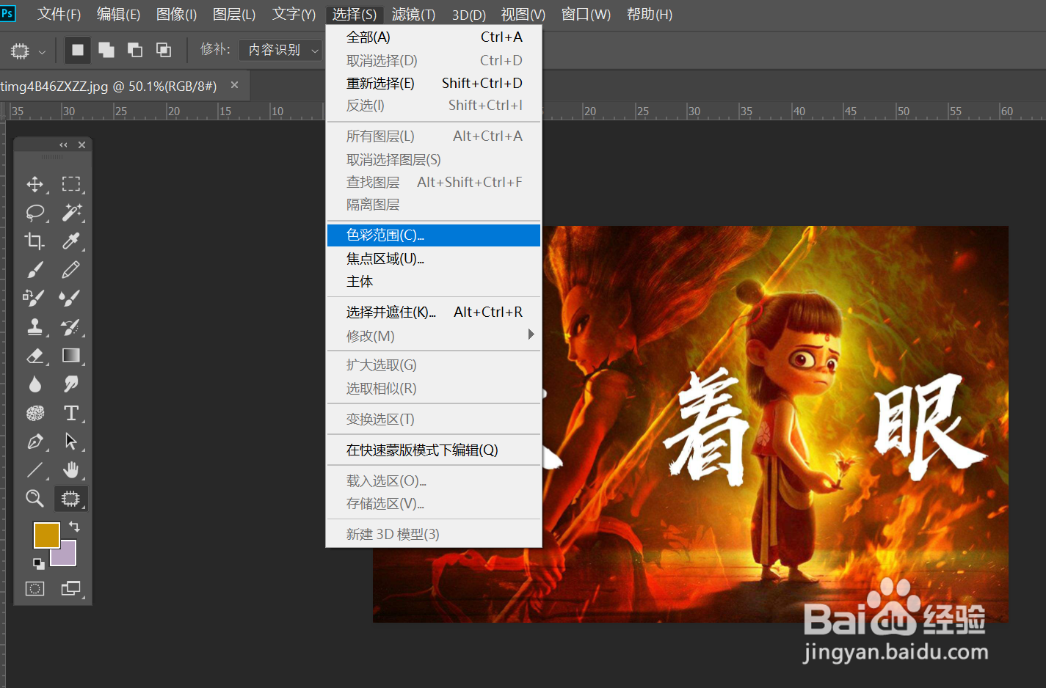1046x688 pixels.
Task: Choose 色彩范围(C)... menu entry
Action: 434,235
